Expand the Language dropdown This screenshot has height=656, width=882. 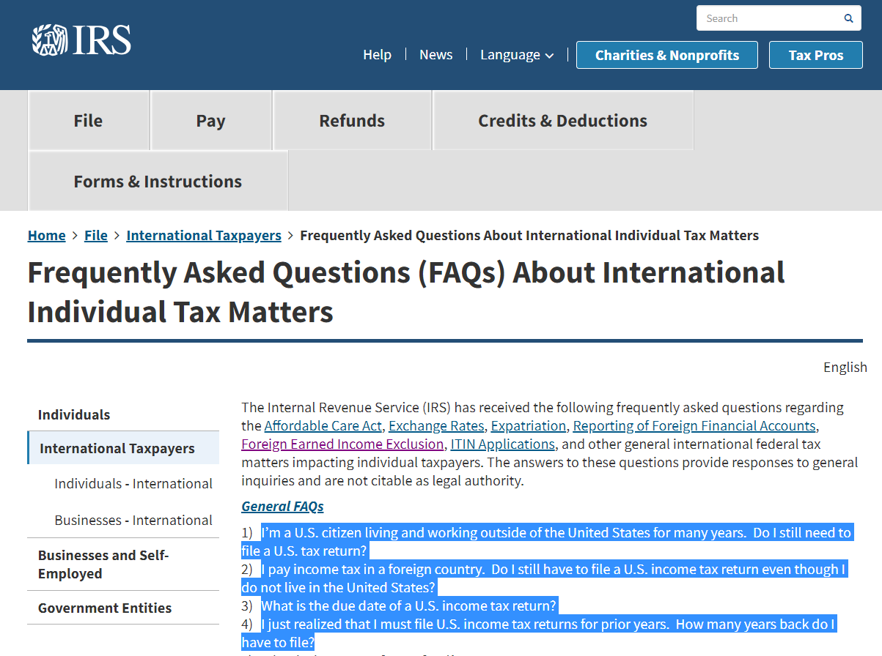[516, 54]
